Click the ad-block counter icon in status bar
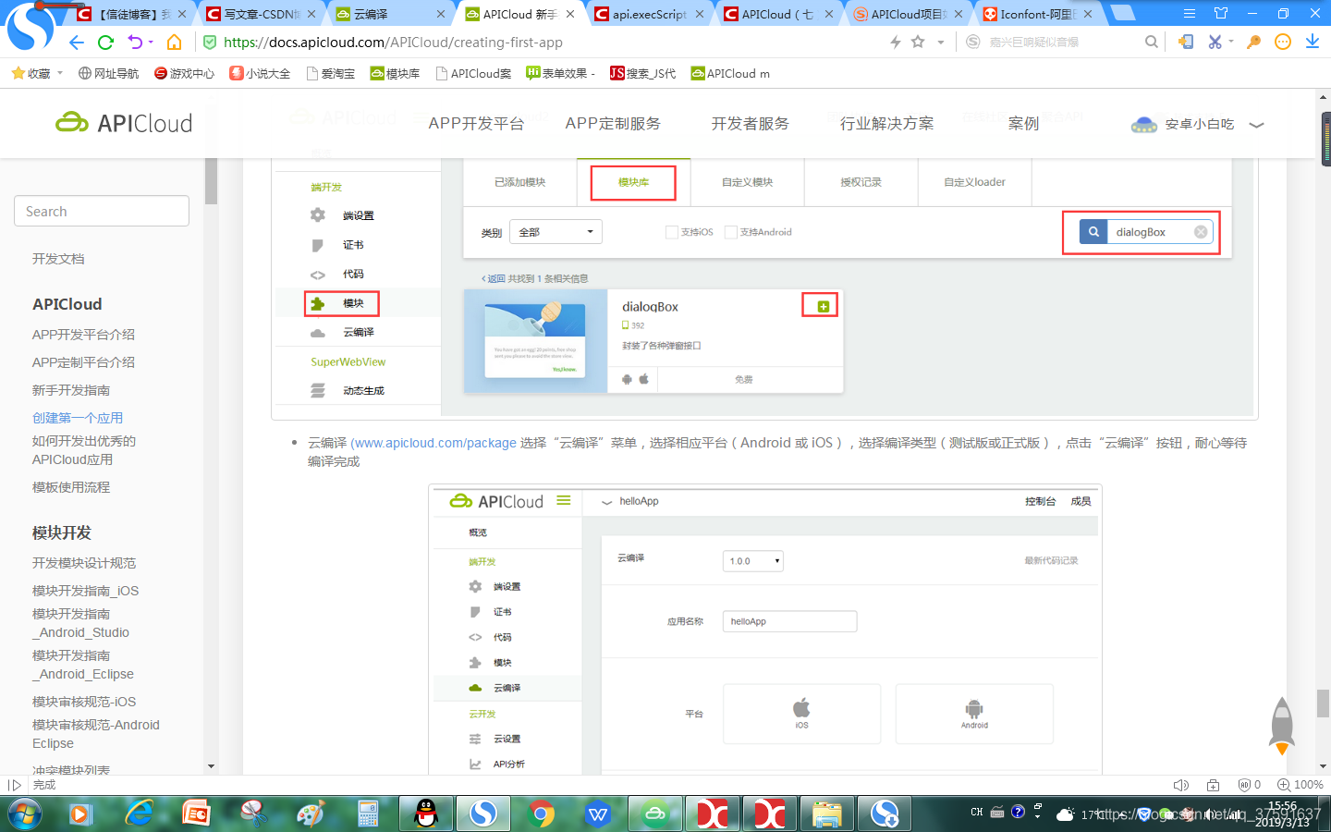1331x832 pixels. point(1250,785)
